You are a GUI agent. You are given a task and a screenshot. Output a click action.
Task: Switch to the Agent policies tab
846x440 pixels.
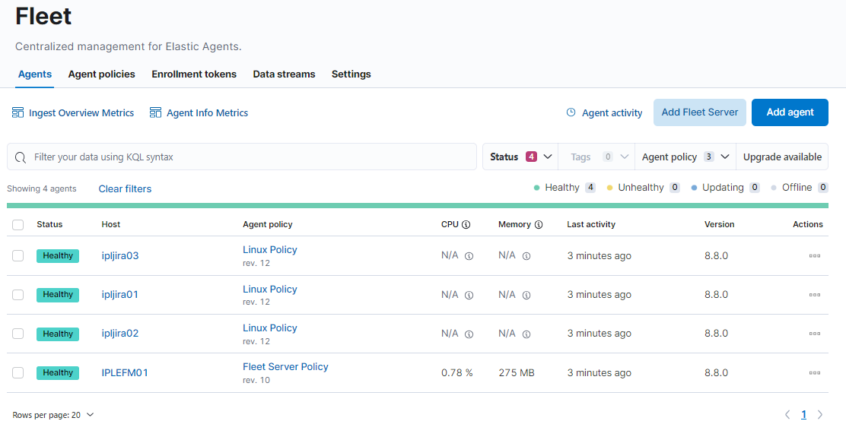[101, 74]
